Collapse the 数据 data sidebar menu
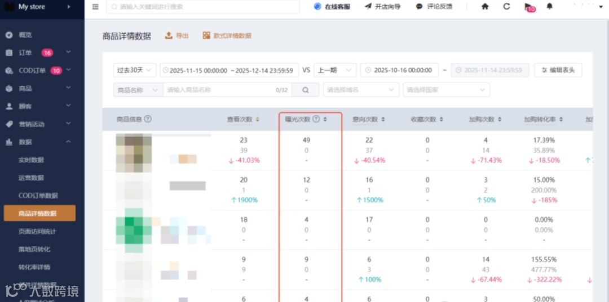Viewport: 609px width, 302px height. (x=68, y=142)
